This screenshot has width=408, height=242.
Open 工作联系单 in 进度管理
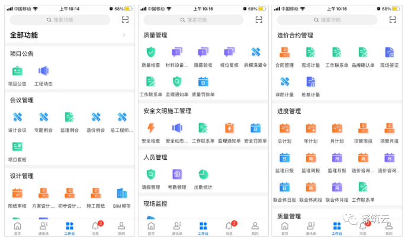coord(363,187)
